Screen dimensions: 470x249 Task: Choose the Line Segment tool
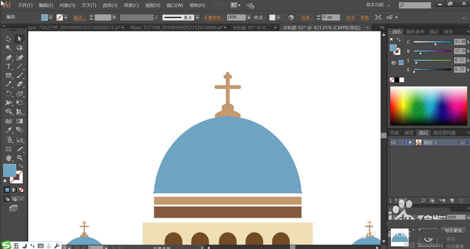click(20, 66)
